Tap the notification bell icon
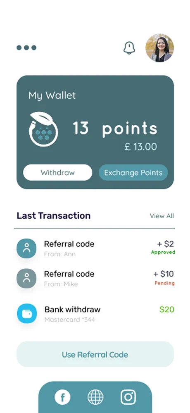 (129, 48)
